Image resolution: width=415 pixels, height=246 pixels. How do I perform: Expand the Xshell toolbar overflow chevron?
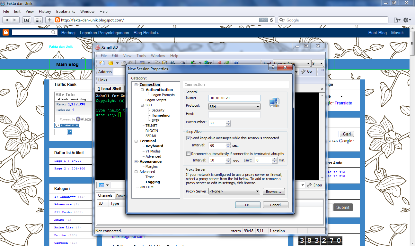[x=322, y=70]
